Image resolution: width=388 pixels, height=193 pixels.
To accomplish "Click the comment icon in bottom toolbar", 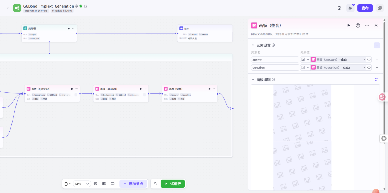I will [96, 184].
